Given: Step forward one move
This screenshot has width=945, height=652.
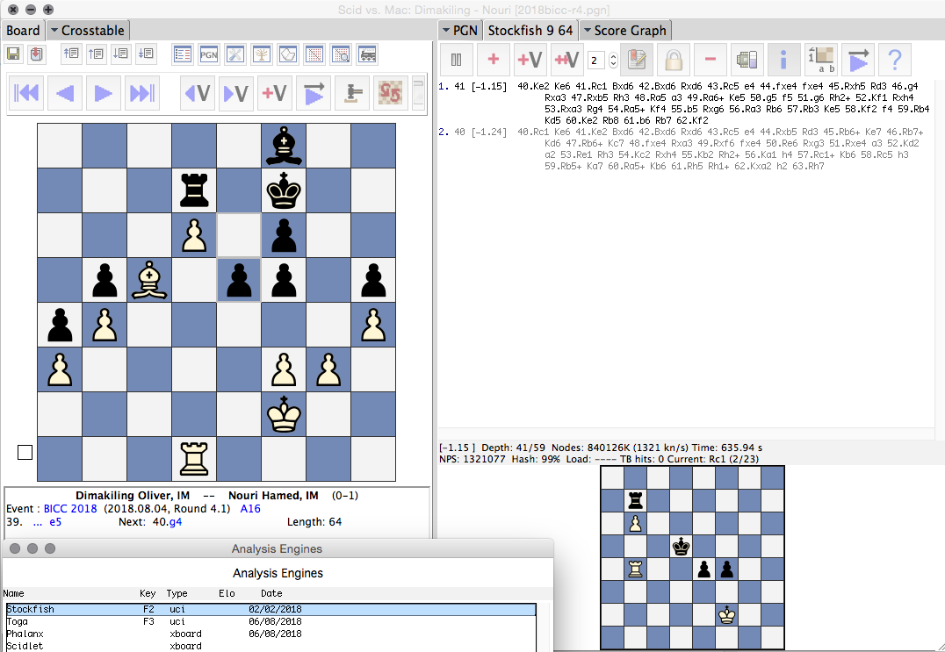Looking at the screenshot, I should coord(103,93).
